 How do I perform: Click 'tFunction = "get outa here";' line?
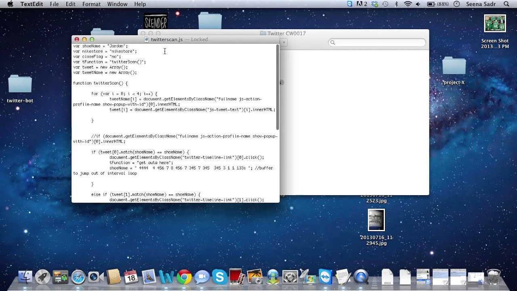[141, 162]
